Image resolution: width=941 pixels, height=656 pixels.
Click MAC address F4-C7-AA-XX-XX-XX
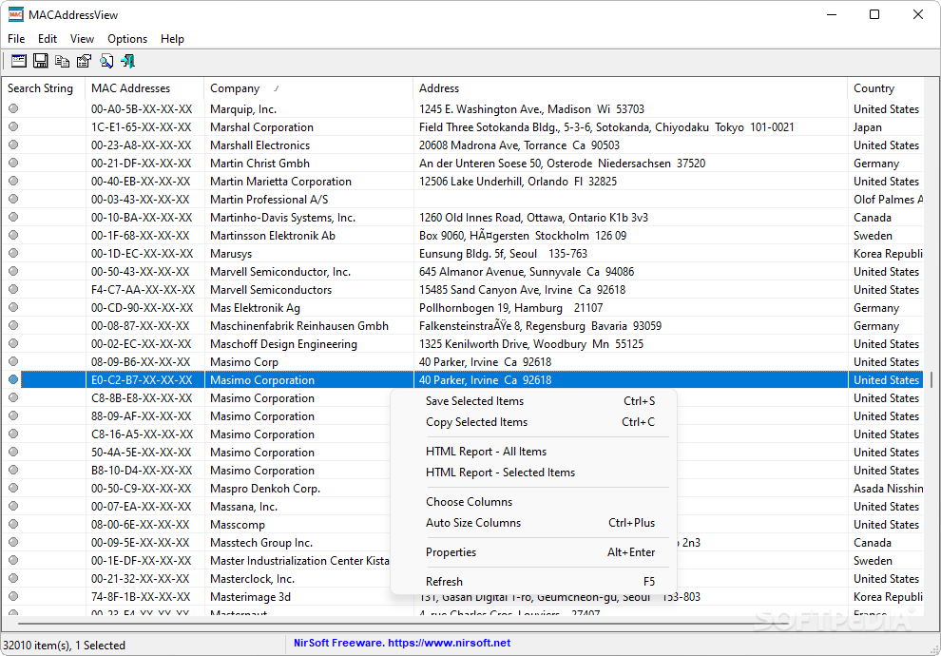point(143,289)
